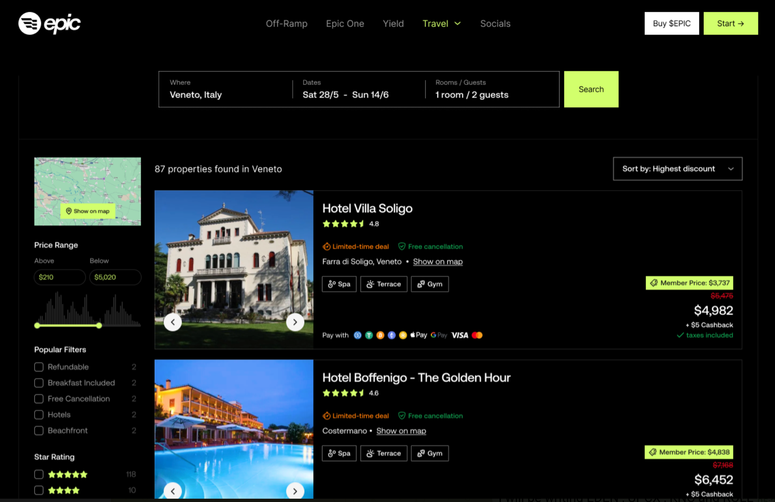The height and width of the screenshot is (502, 775).
Task: Click the Limited-time deal icon for Villa Soligo
Action: click(326, 247)
